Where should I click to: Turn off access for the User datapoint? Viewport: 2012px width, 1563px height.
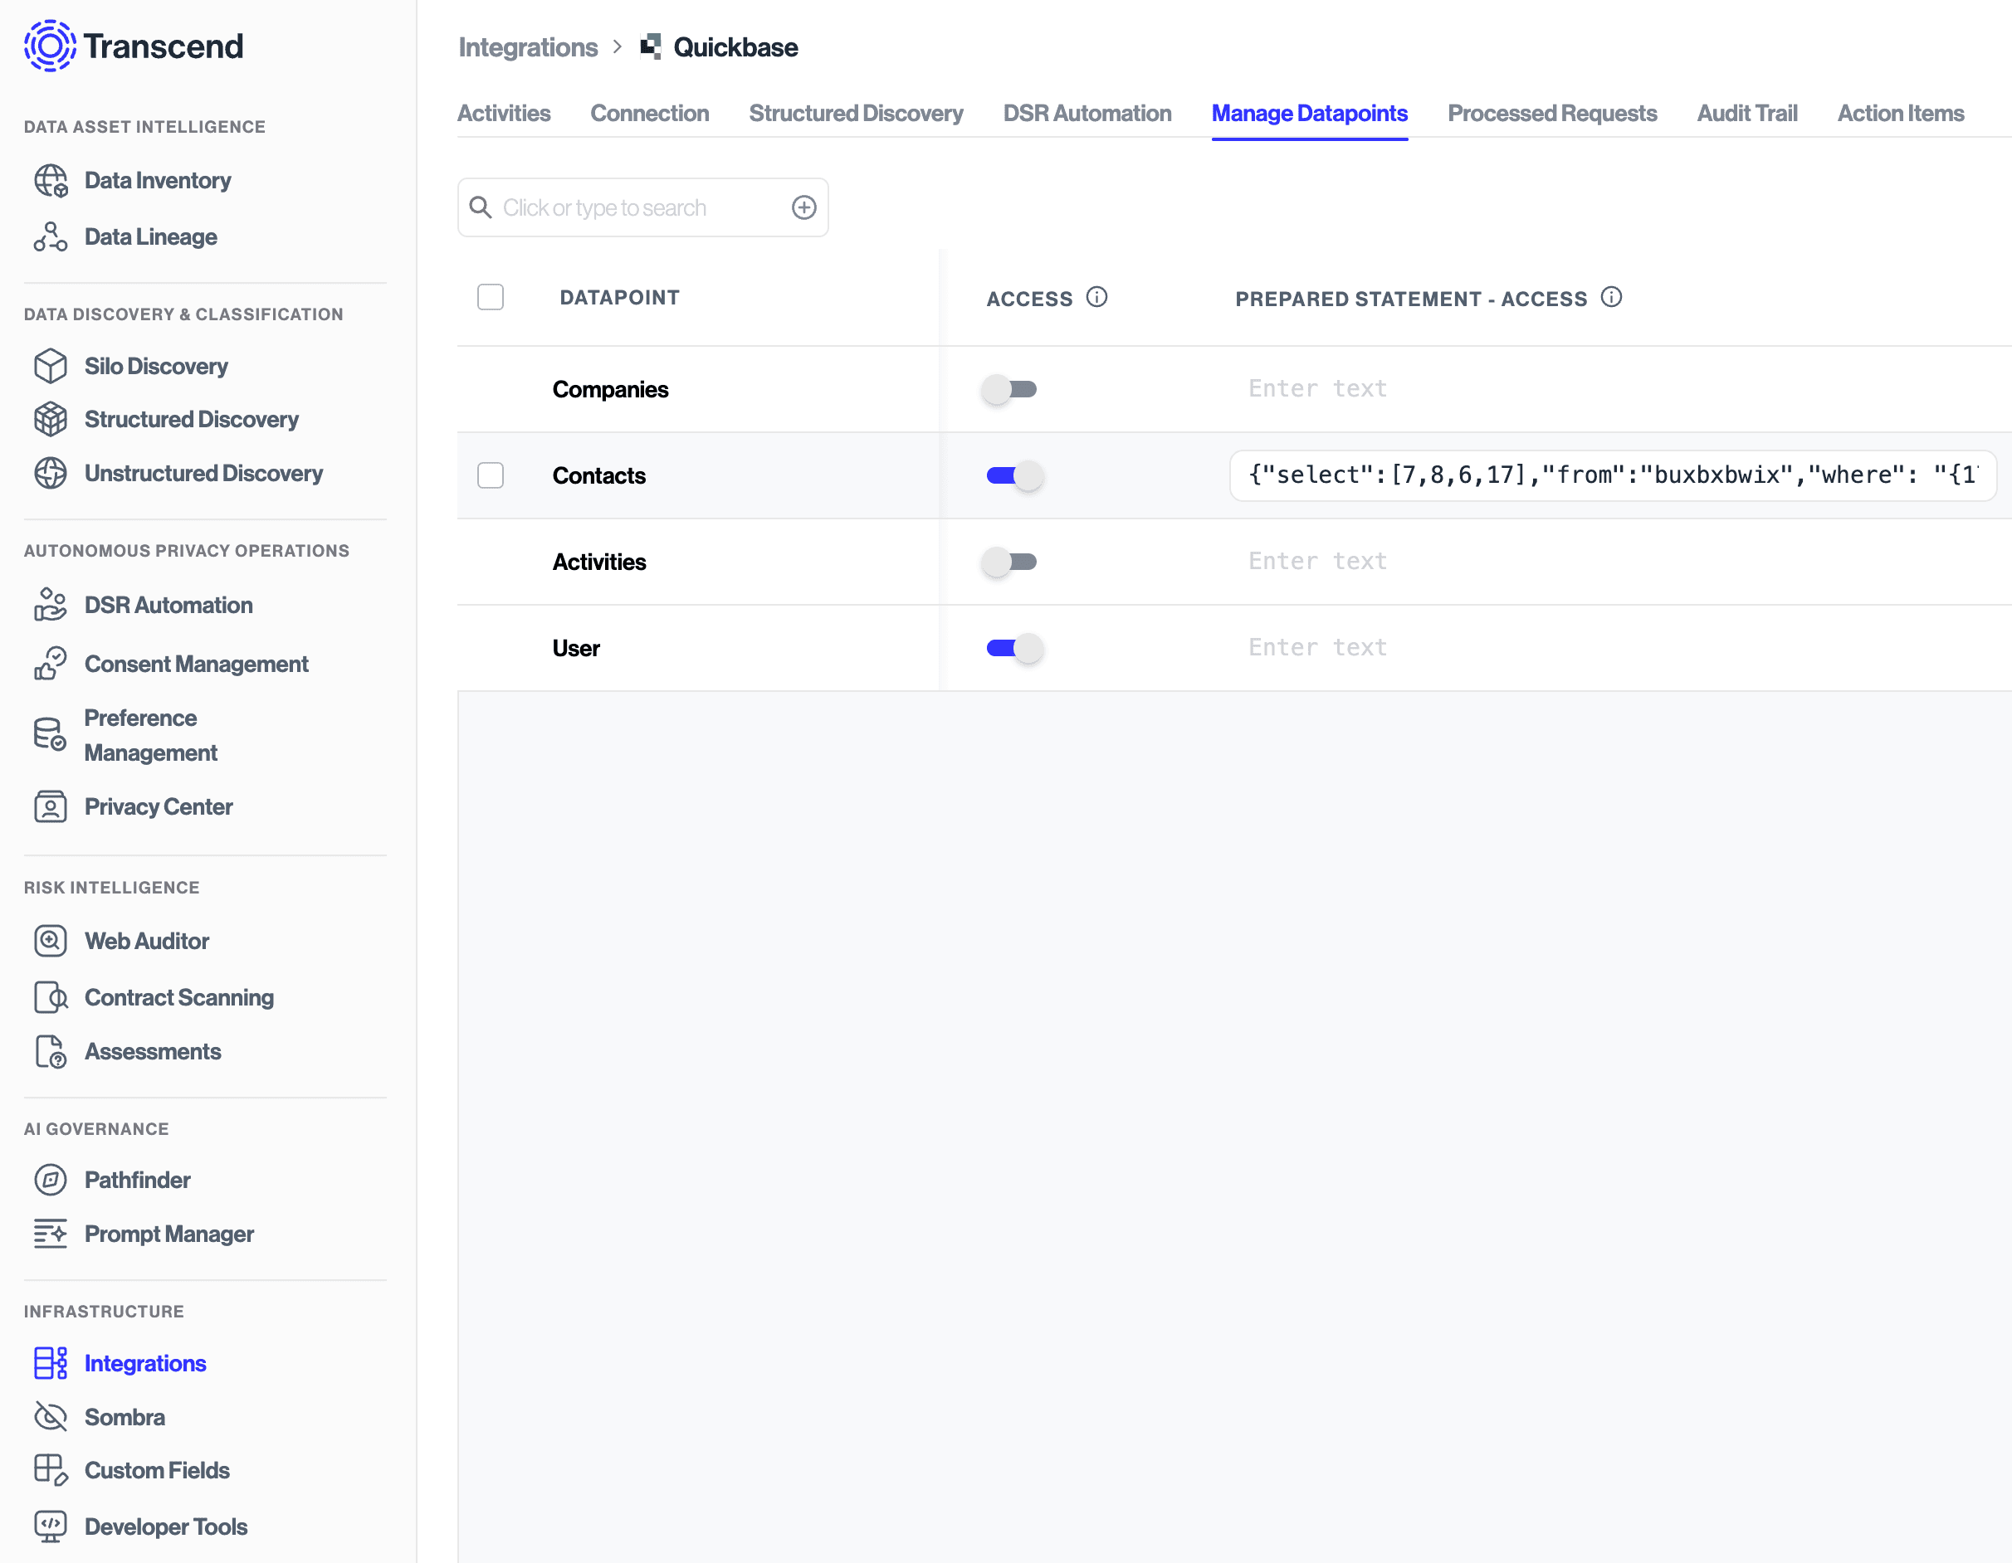pos(1012,647)
